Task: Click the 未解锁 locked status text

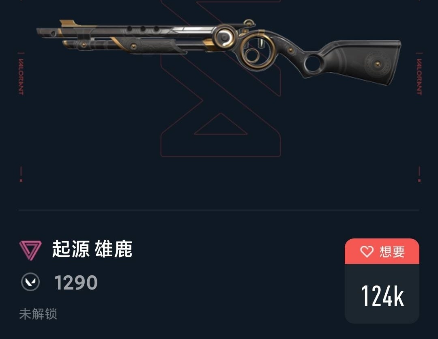Action: coord(38,314)
